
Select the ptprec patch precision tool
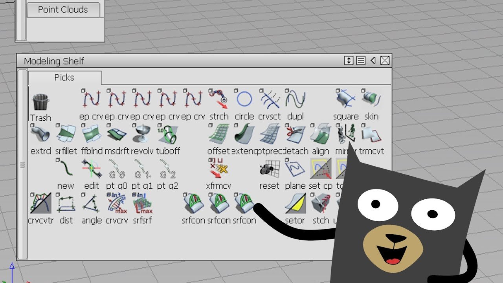tap(270, 134)
